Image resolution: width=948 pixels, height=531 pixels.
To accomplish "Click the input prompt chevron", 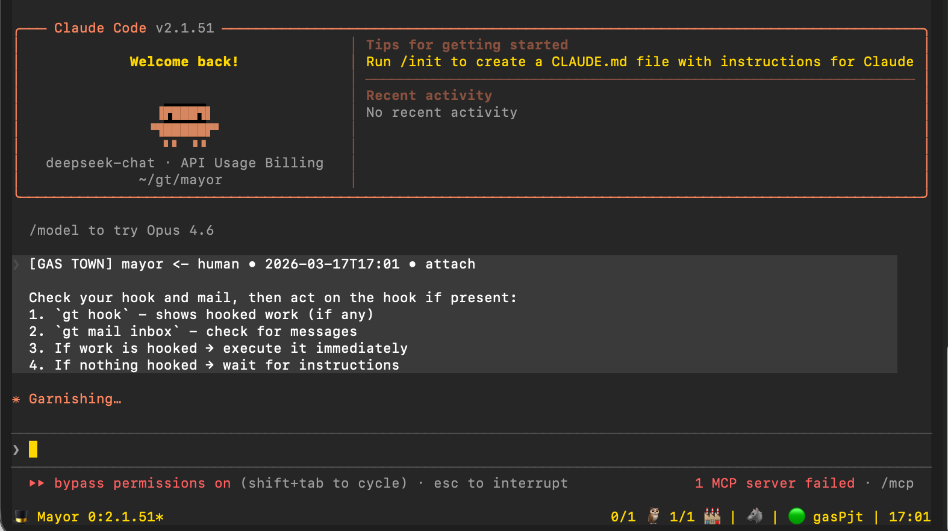I will click(x=16, y=449).
